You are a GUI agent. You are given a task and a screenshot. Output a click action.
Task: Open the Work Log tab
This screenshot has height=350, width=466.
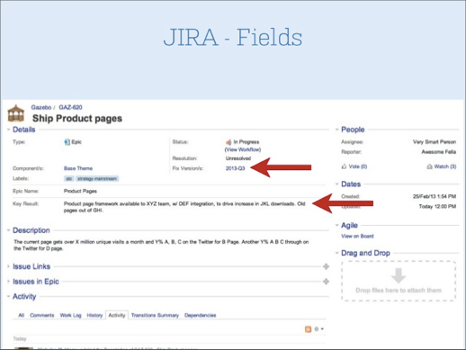pyautogui.click(x=70, y=315)
